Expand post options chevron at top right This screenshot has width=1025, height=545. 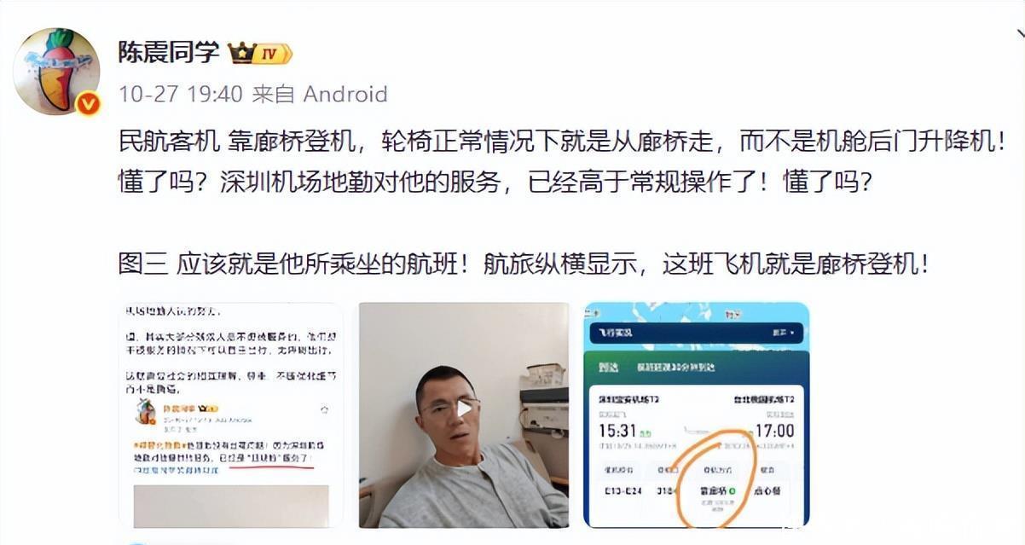pyautogui.click(x=1020, y=34)
